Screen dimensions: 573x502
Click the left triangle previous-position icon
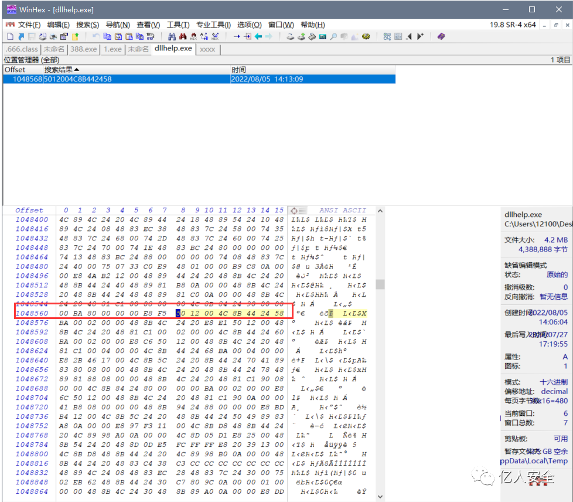pos(409,36)
